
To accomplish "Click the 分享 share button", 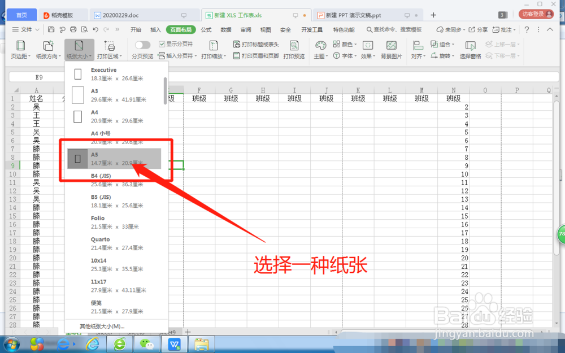I will coord(478,29).
